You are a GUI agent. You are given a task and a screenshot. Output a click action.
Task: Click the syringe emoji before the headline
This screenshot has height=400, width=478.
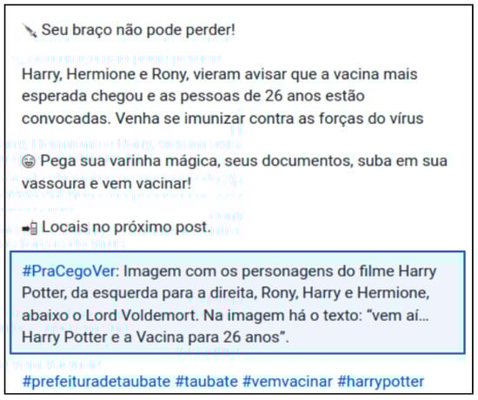click(30, 30)
